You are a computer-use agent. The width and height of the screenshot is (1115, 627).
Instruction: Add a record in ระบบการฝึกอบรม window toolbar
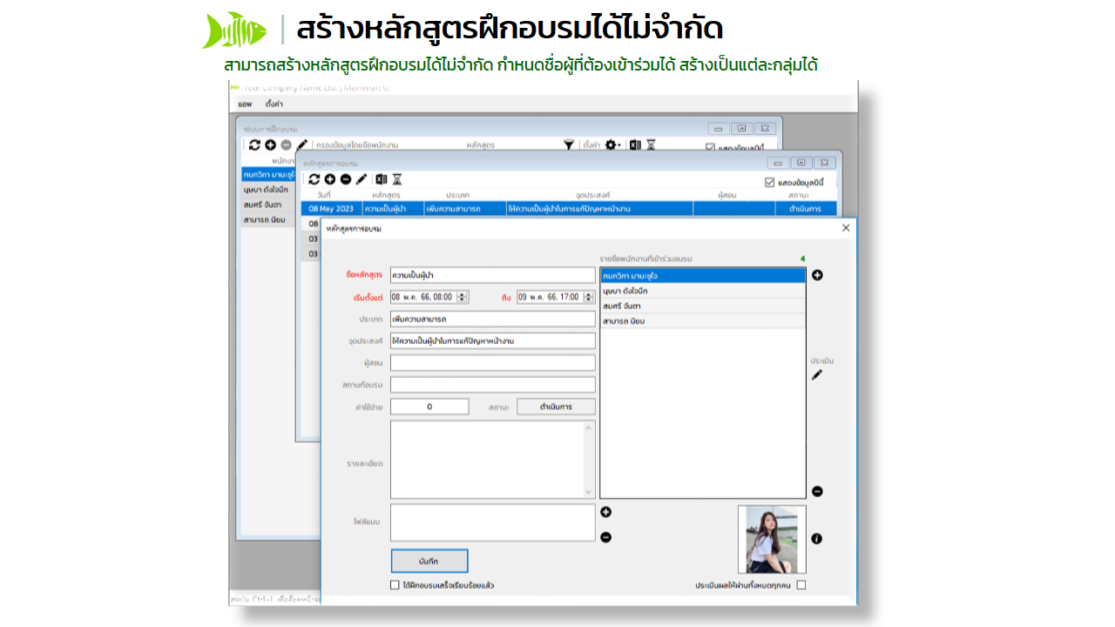tap(270, 145)
